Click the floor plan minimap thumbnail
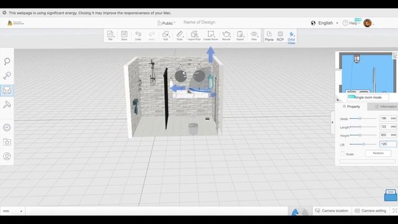 367,73
